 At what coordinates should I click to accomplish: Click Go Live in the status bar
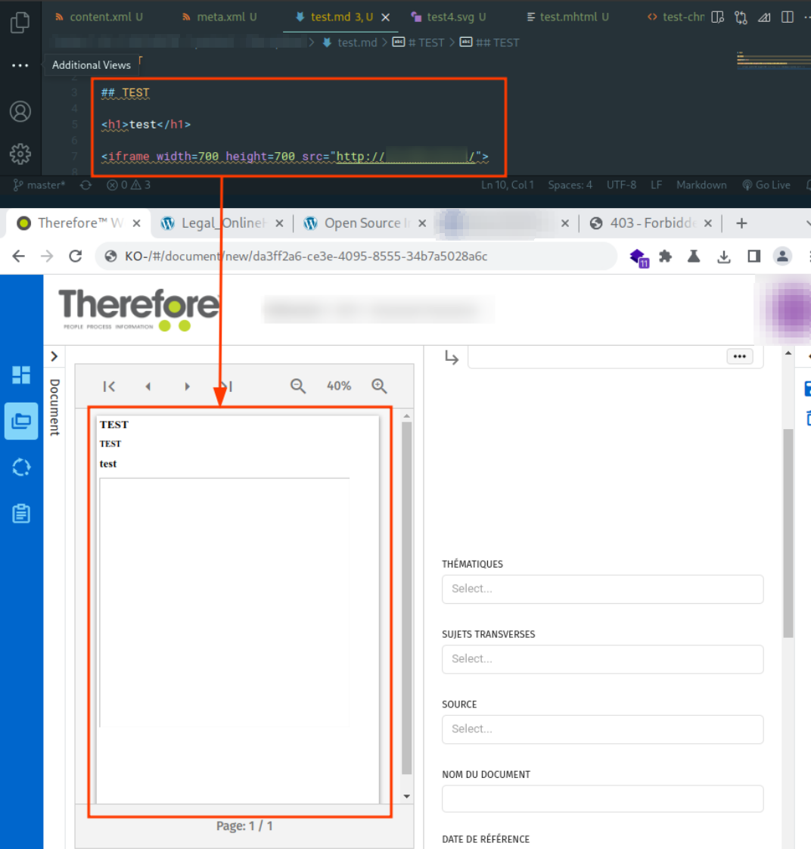pyautogui.click(x=766, y=185)
